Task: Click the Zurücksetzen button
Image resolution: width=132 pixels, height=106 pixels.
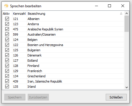Action: tap(38, 97)
